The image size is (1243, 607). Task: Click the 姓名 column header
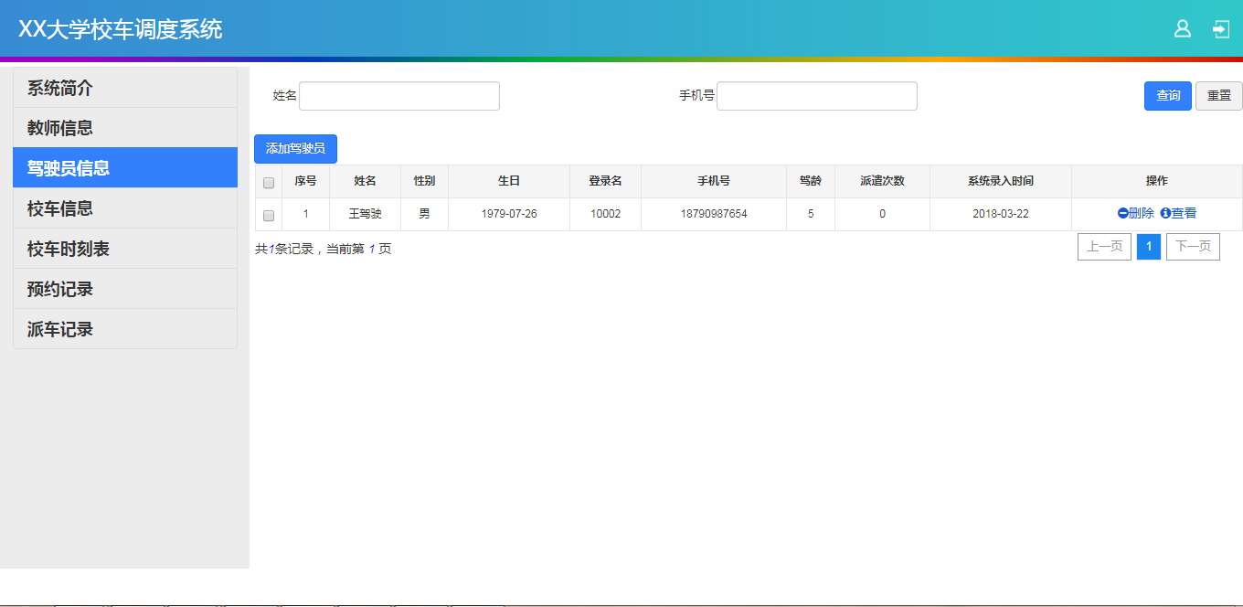(x=365, y=181)
